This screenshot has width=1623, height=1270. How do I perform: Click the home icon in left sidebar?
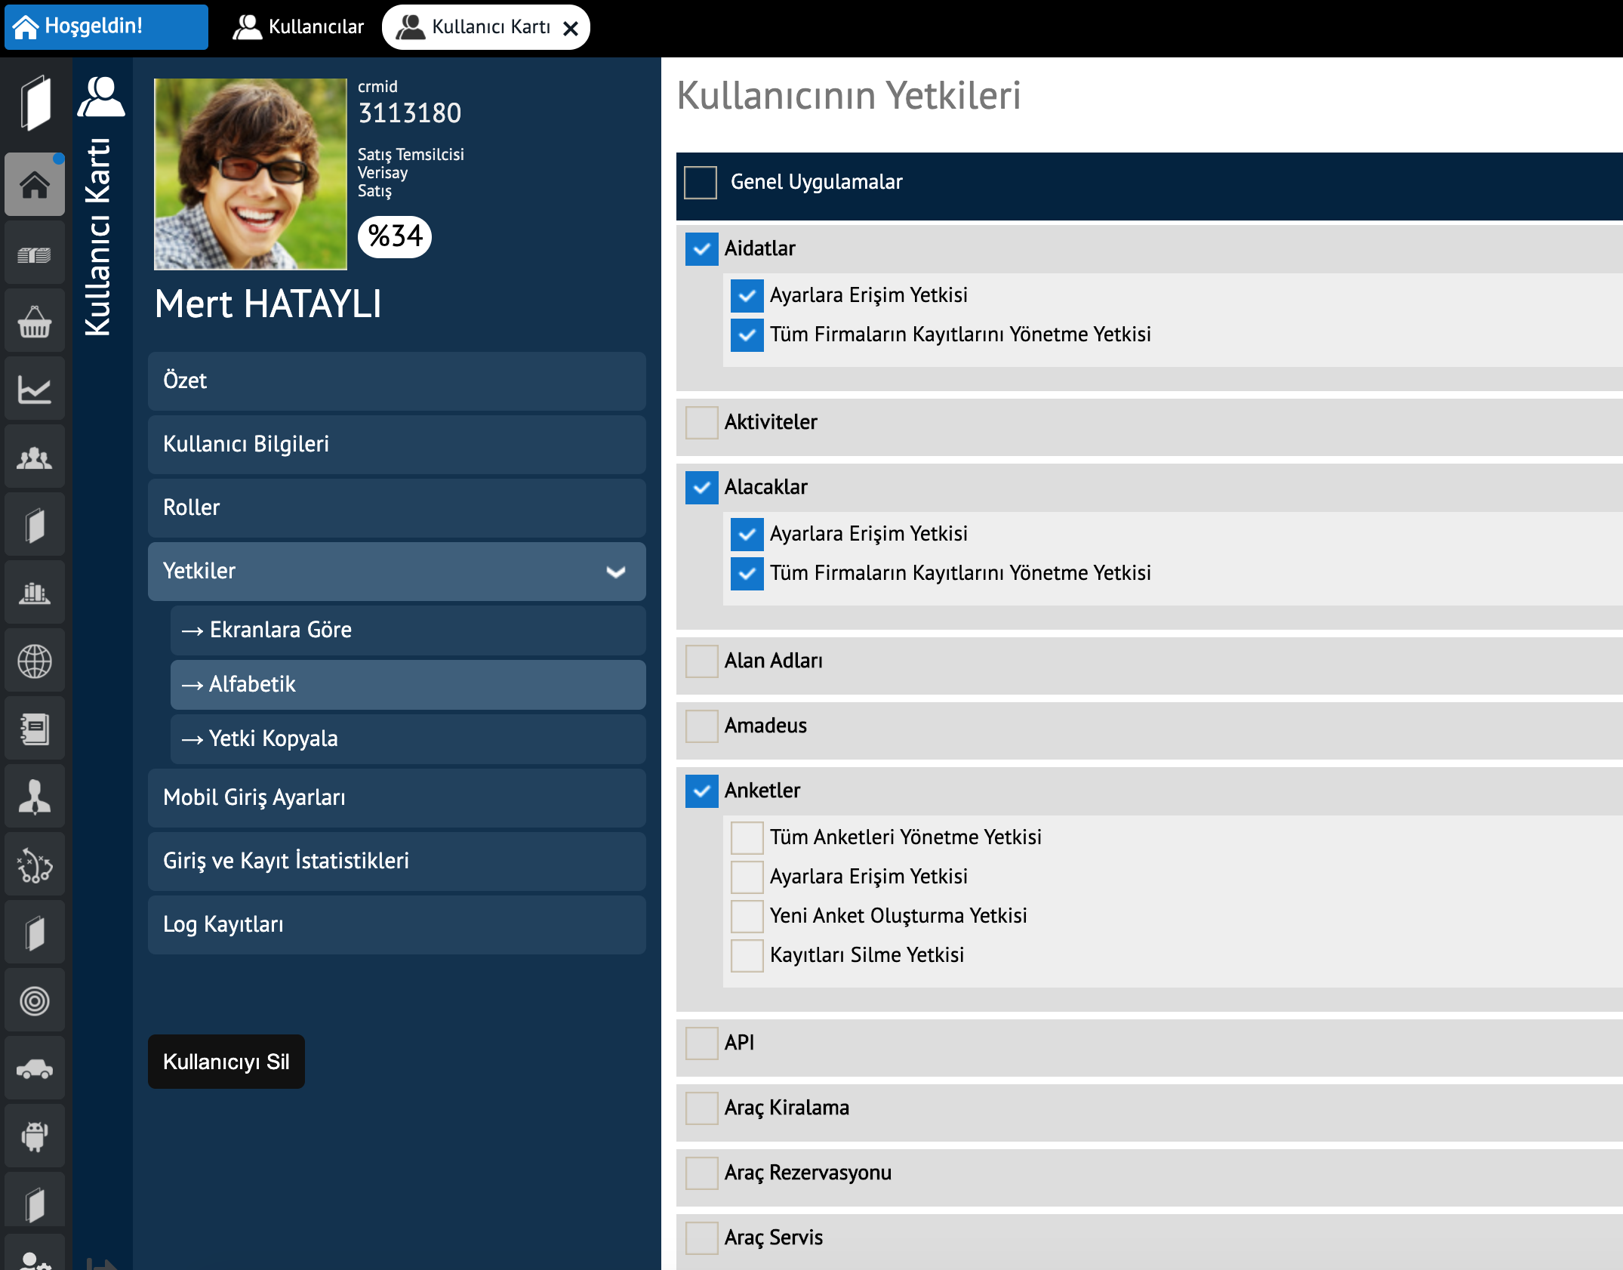(35, 185)
